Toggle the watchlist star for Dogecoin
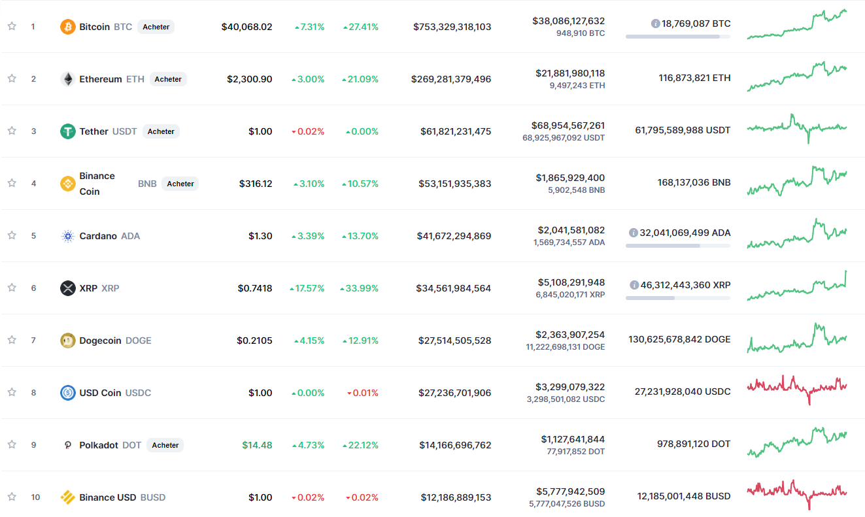 12,340
